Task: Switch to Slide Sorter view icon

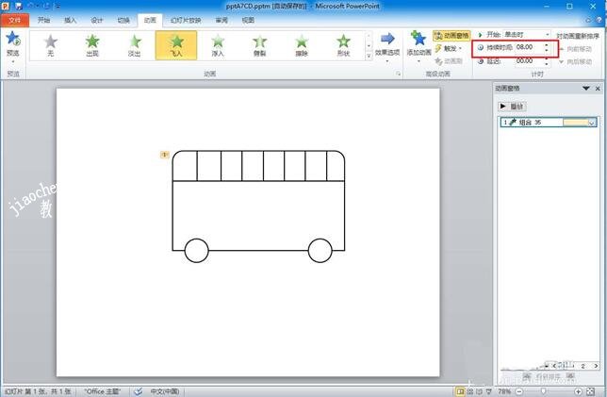Action: [470, 391]
